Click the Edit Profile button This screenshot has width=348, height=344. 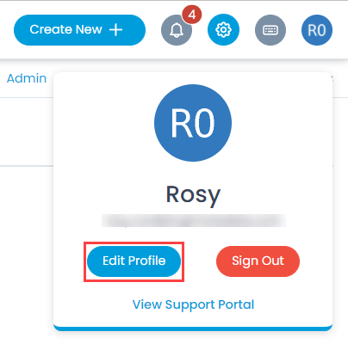pyautogui.click(x=134, y=261)
